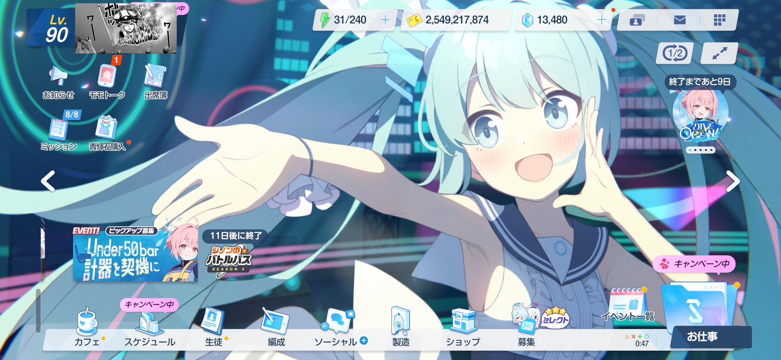The image size is (781, 360).
Task: Expand the lobby to fullscreen view
Action: click(719, 53)
